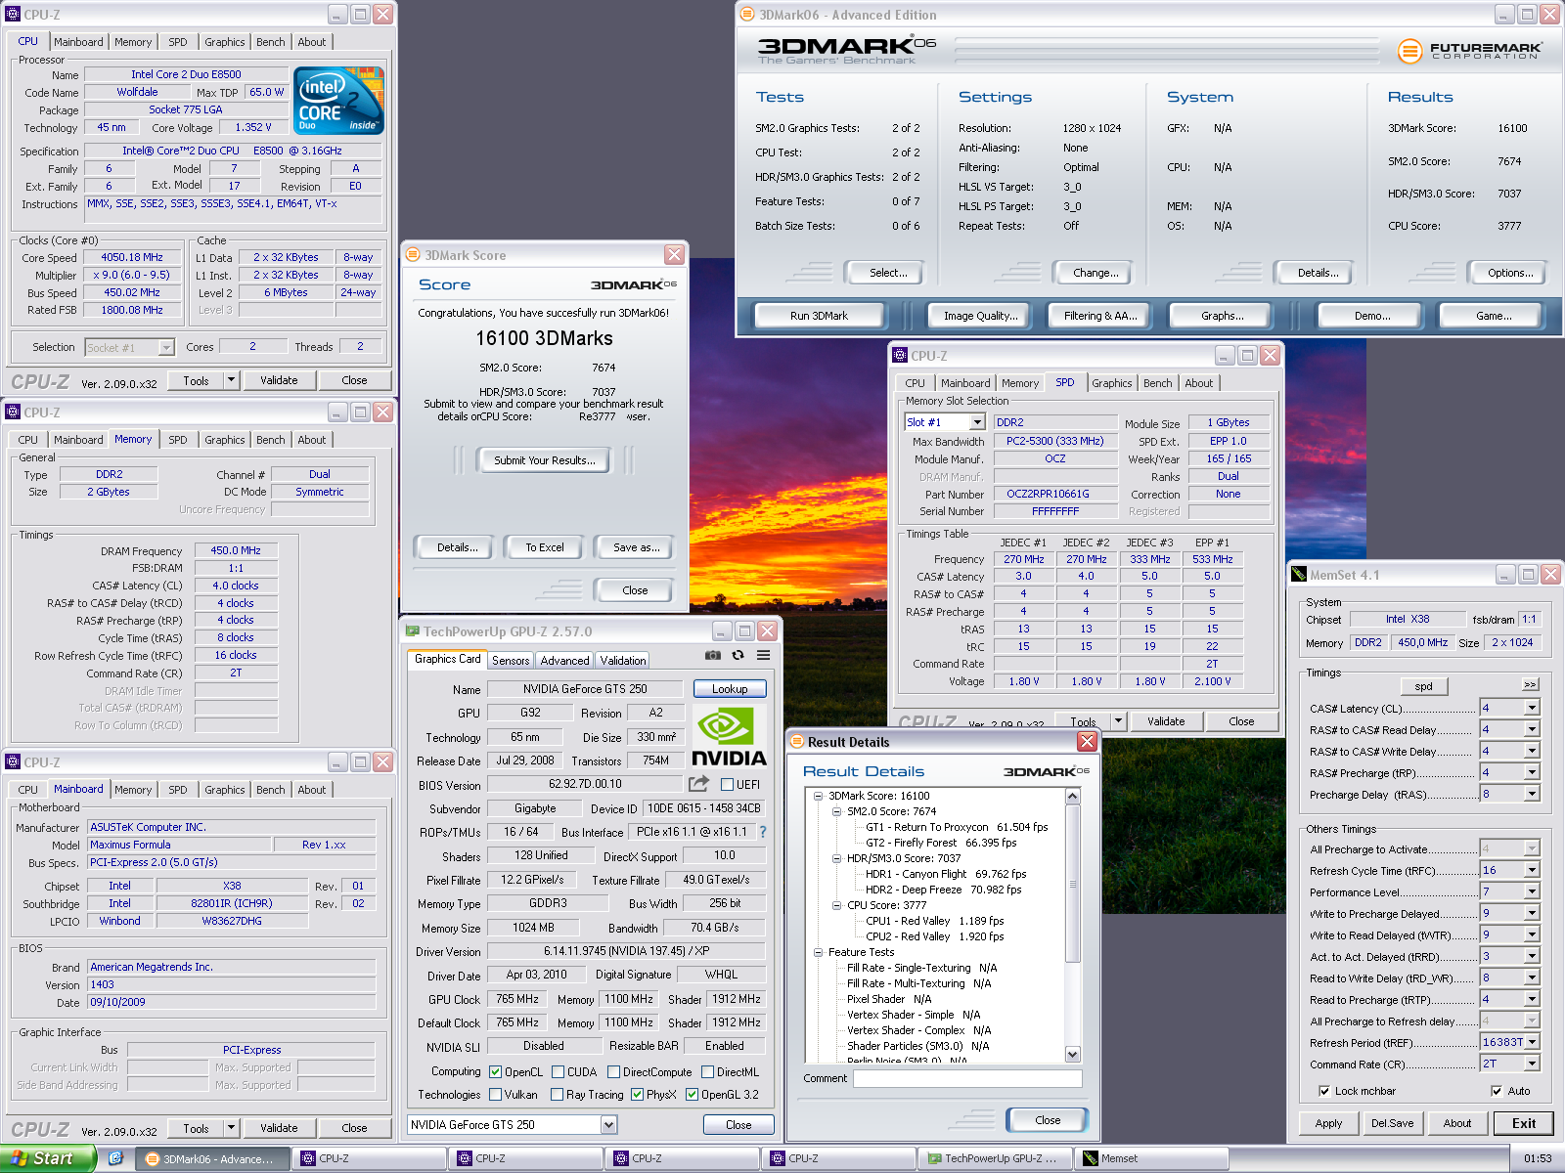1565x1173 pixels.
Task: Collapse the SM2.0 Score tree node
Action: (x=836, y=811)
